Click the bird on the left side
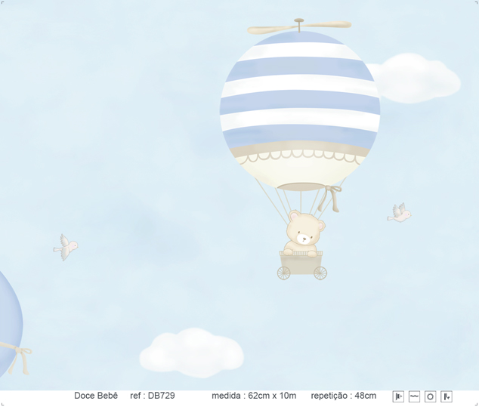This screenshot has height=407, width=479. coord(66,246)
